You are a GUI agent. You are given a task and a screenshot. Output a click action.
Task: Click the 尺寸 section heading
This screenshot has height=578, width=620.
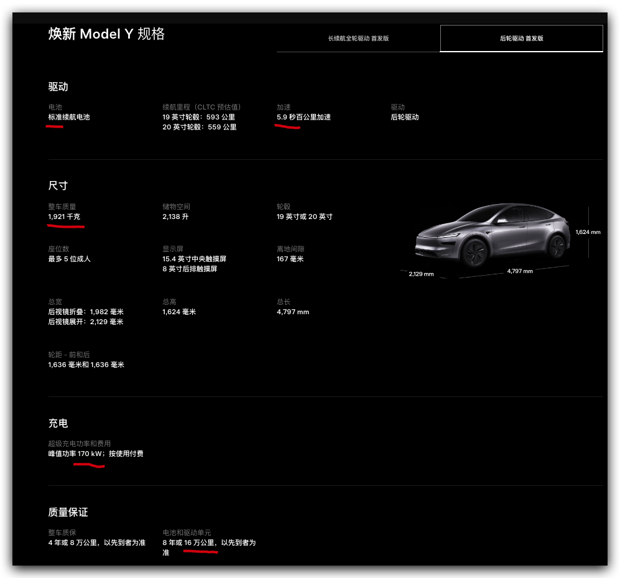point(58,185)
